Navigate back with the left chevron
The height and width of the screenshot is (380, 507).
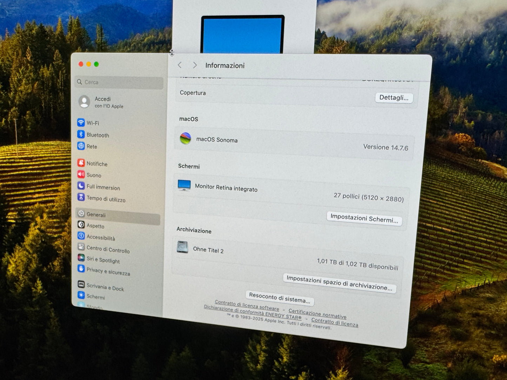coord(180,65)
